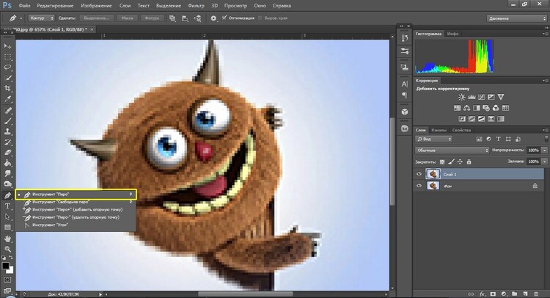Open path alignment icon in options bar
Image resolution: width=550 pixels, height=298 pixels.
coord(185,18)
